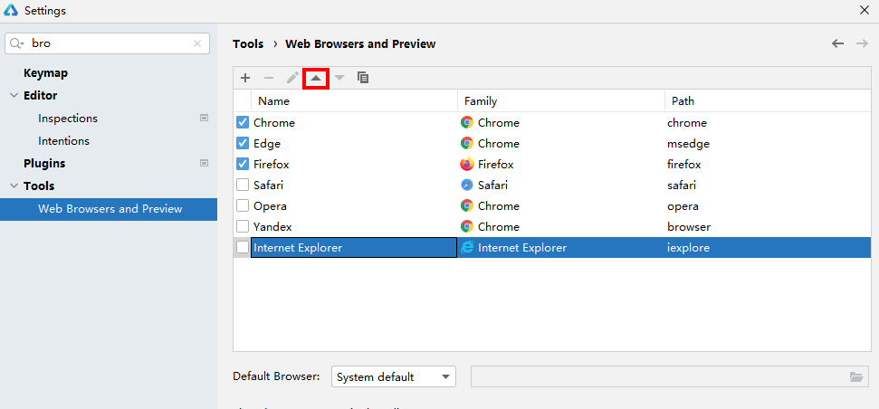Select the Internet Explorer name cell
The width and height of the screenshot is (879, 409).
tap(354, 248)
